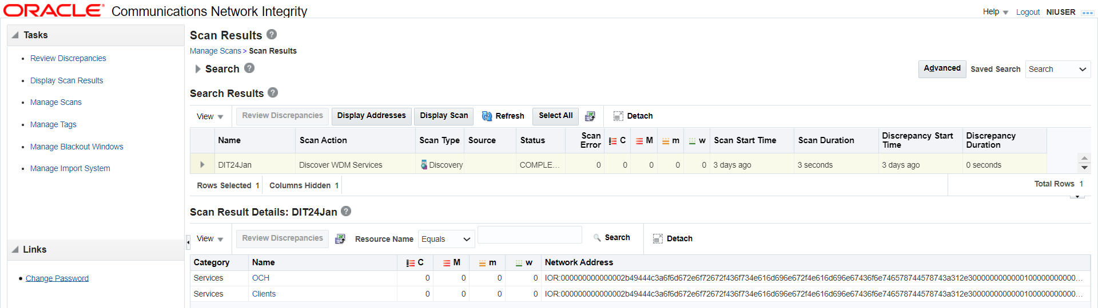Viewport: 1098px width, 308px height.
Task: Click the Advanced search button
Action: [942, 68]
